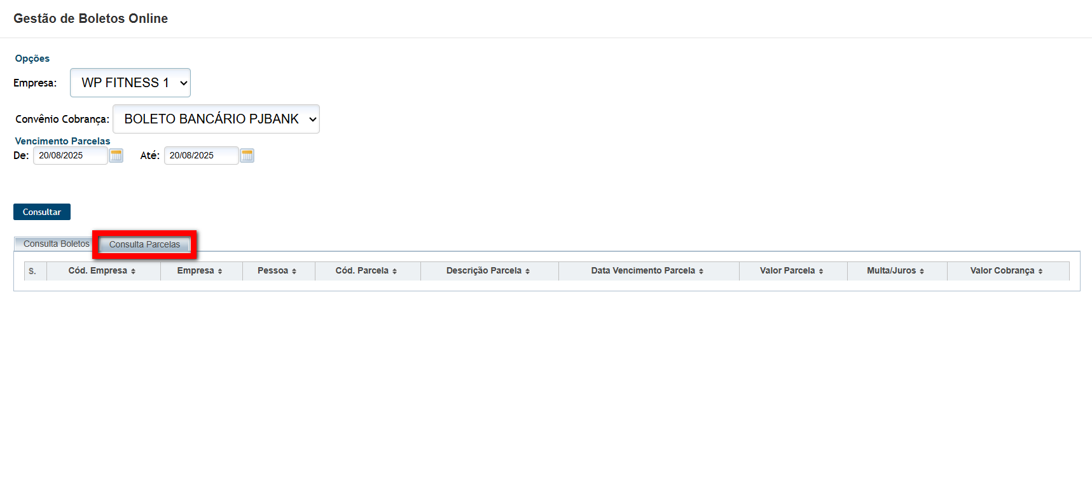Switch to the Consulta Boletos tab
This screenshot has height=486, width=1092.
[x=56, y=244]
